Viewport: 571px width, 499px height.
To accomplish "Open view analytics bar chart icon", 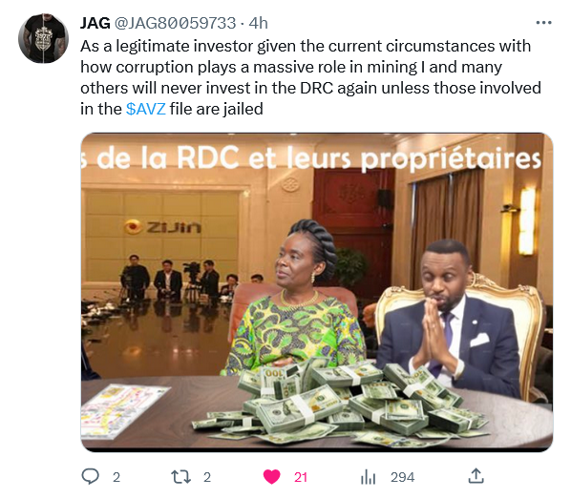I will [368, 477].
